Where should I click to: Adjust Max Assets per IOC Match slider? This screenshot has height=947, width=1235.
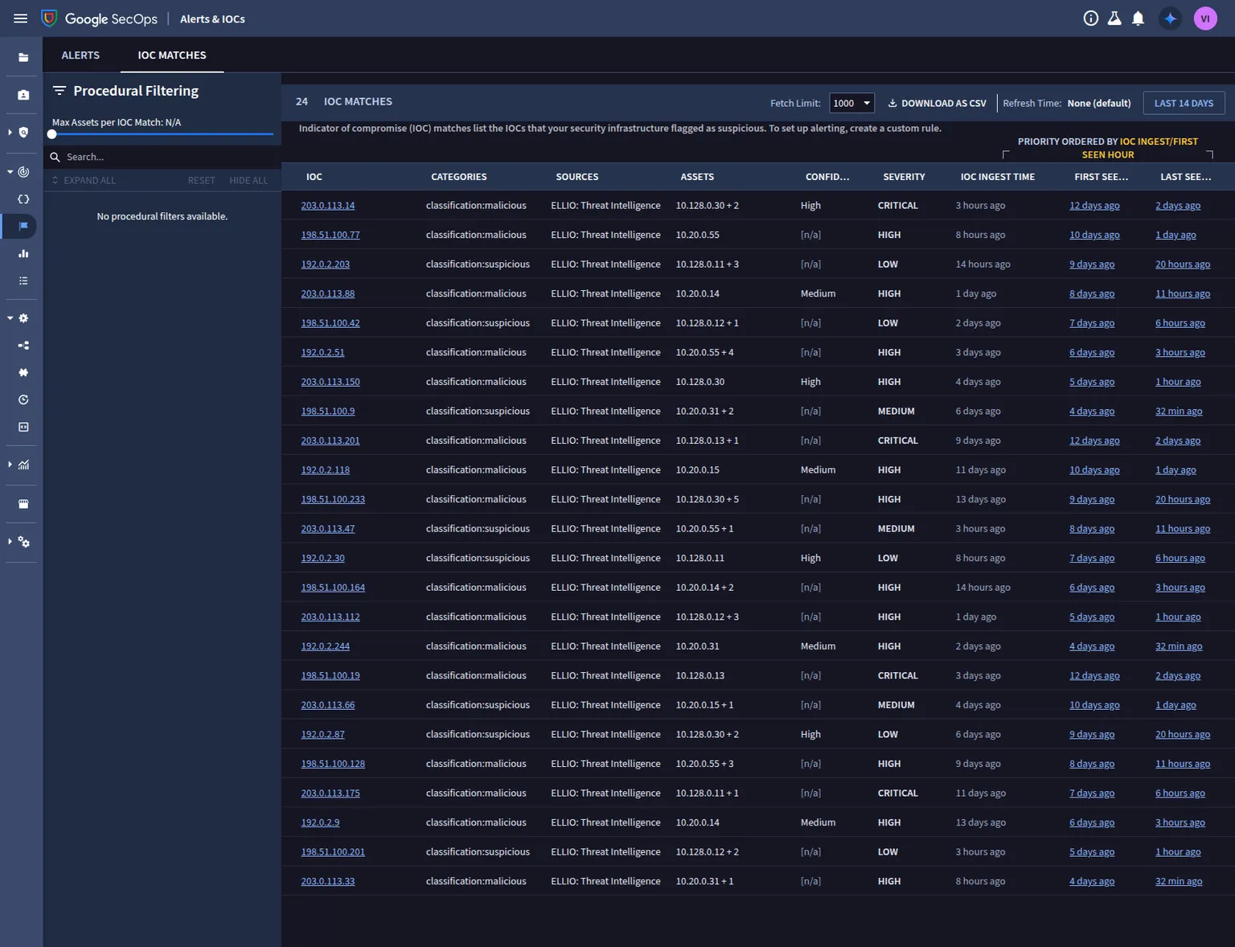52,134
